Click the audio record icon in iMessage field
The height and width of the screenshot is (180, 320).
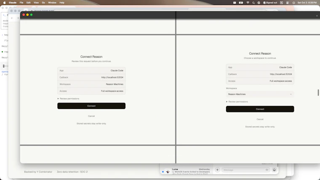coord(267,170)
